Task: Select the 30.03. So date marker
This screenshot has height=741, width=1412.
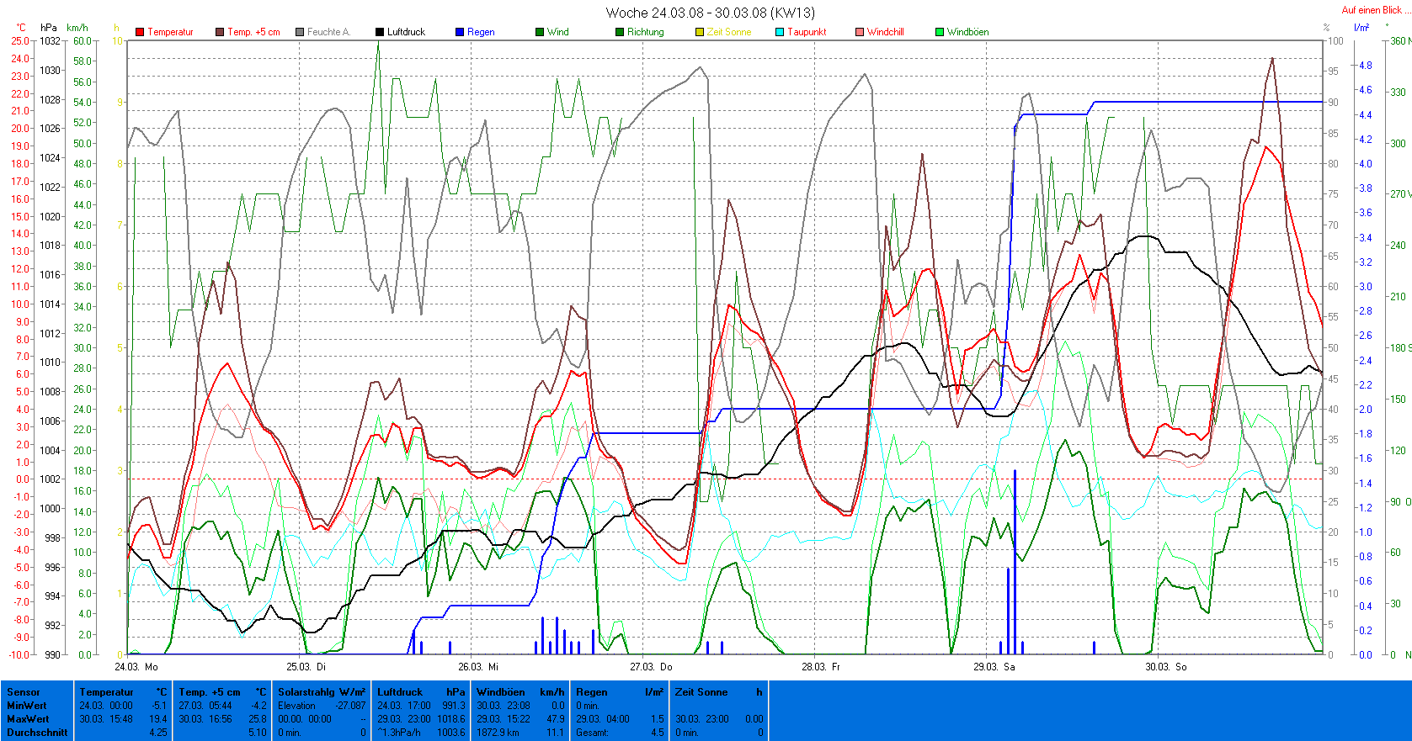Action: point(1165,666)
